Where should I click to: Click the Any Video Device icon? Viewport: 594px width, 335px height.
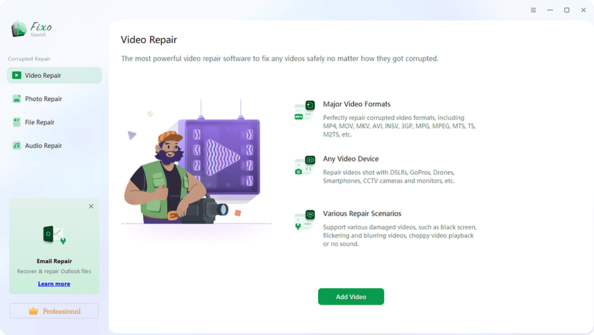tap(304, 165)
